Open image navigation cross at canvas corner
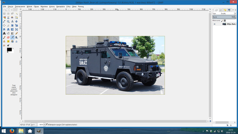238x134 pixels. tap(210, 121)
